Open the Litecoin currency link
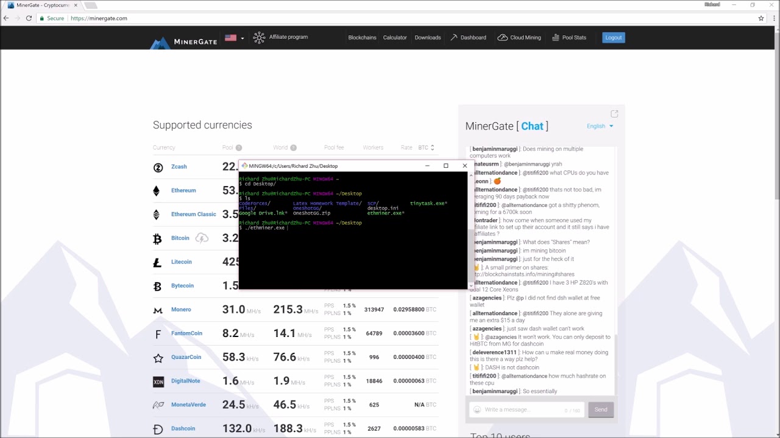 click(x=181, y=262)
